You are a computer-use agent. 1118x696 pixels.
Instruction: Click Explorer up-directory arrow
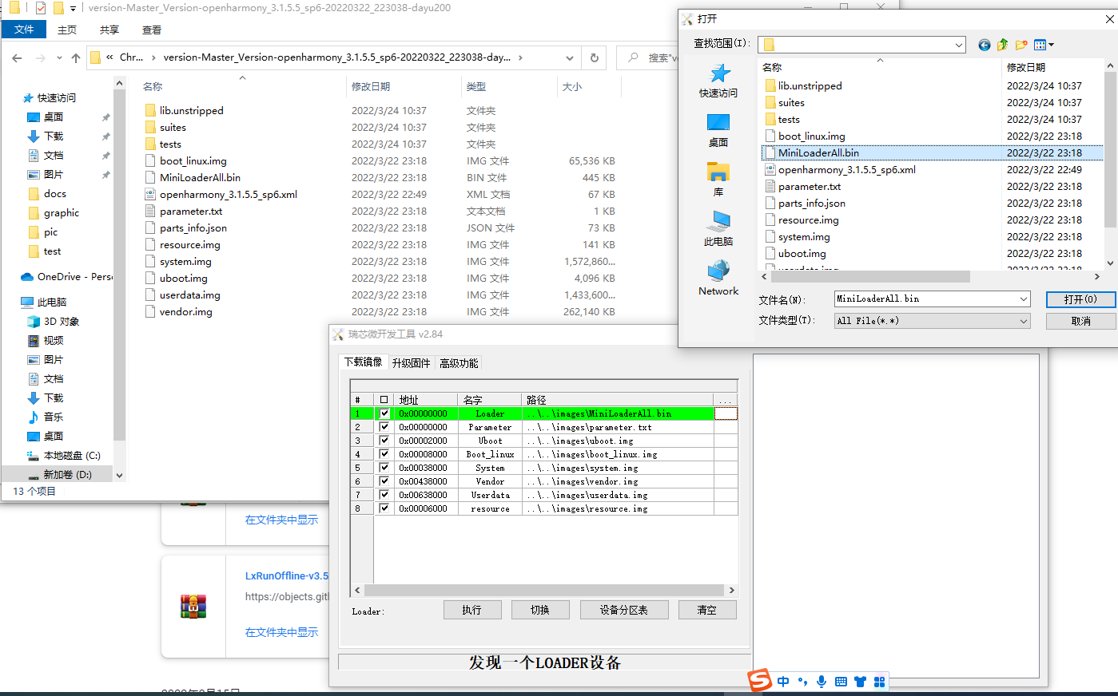(x=76, y=57)
